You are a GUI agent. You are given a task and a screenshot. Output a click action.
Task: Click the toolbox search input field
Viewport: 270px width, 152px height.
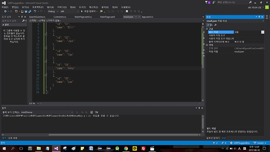click(x=12, y=21)
